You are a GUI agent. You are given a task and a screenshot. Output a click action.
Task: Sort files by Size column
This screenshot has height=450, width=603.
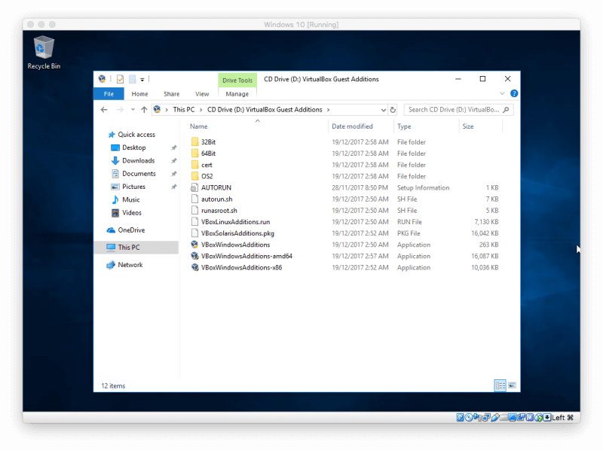tap(468, 126)
